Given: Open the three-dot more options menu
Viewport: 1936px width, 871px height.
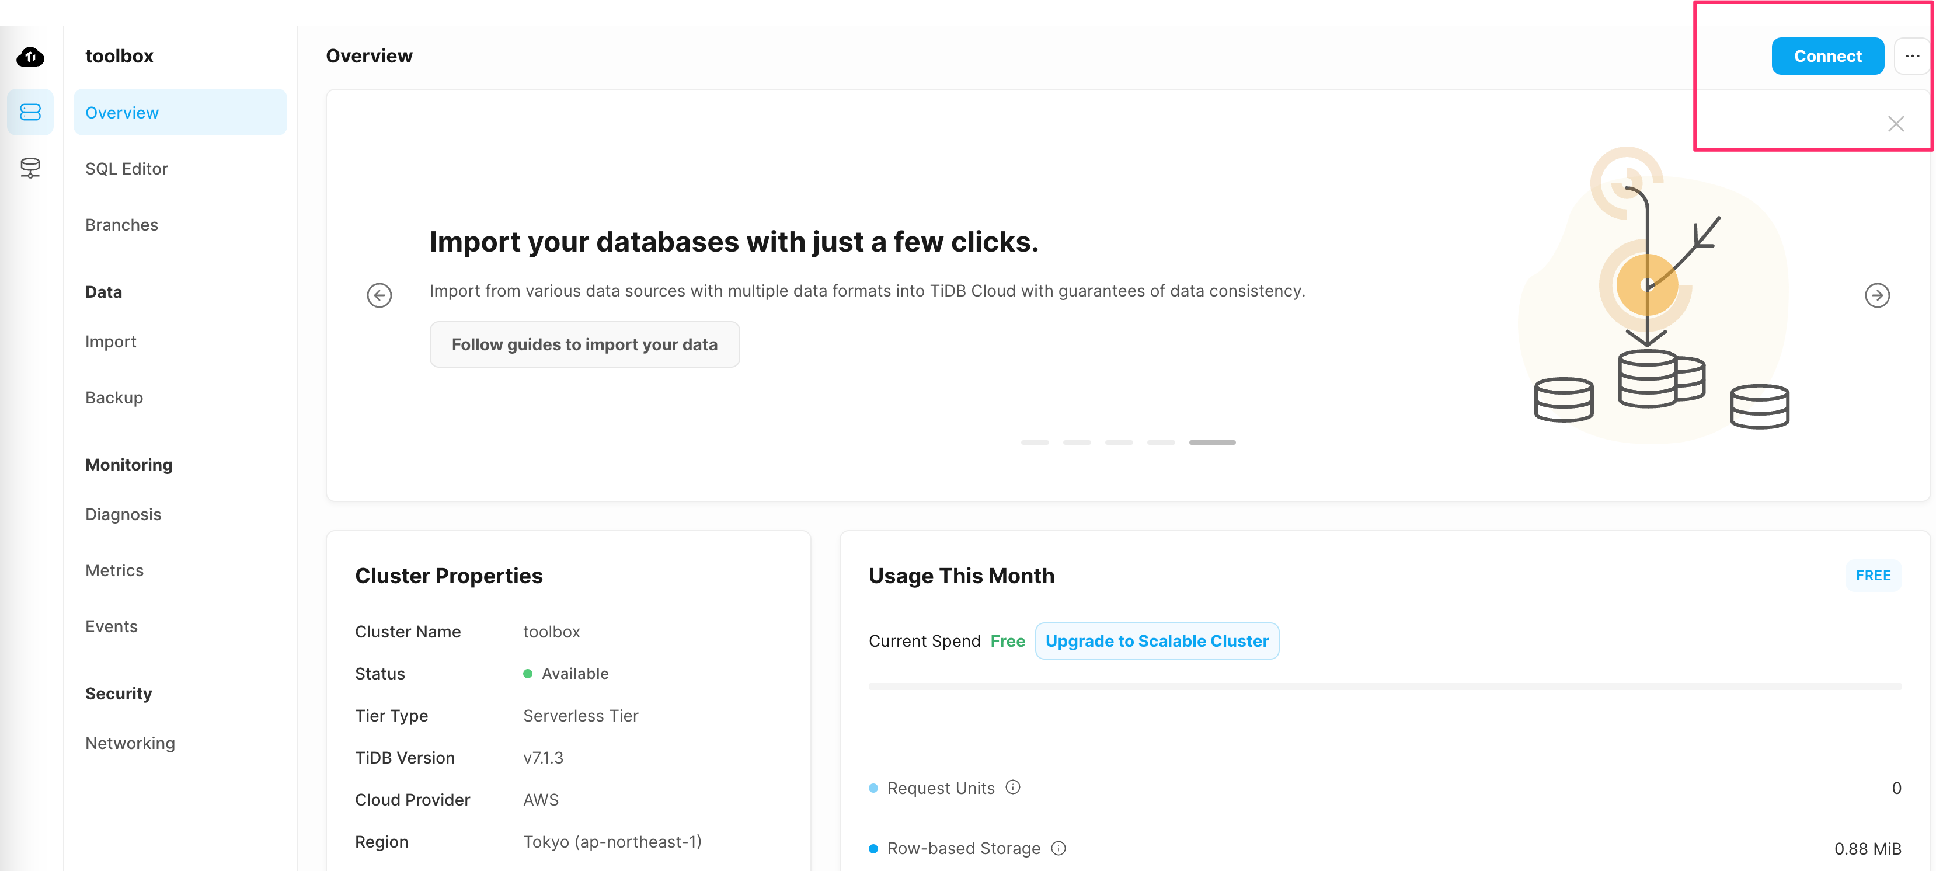Looking at the screenshot, I should [1911, 57].
